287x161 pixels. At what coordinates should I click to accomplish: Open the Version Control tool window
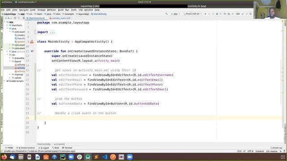[26, 148]
